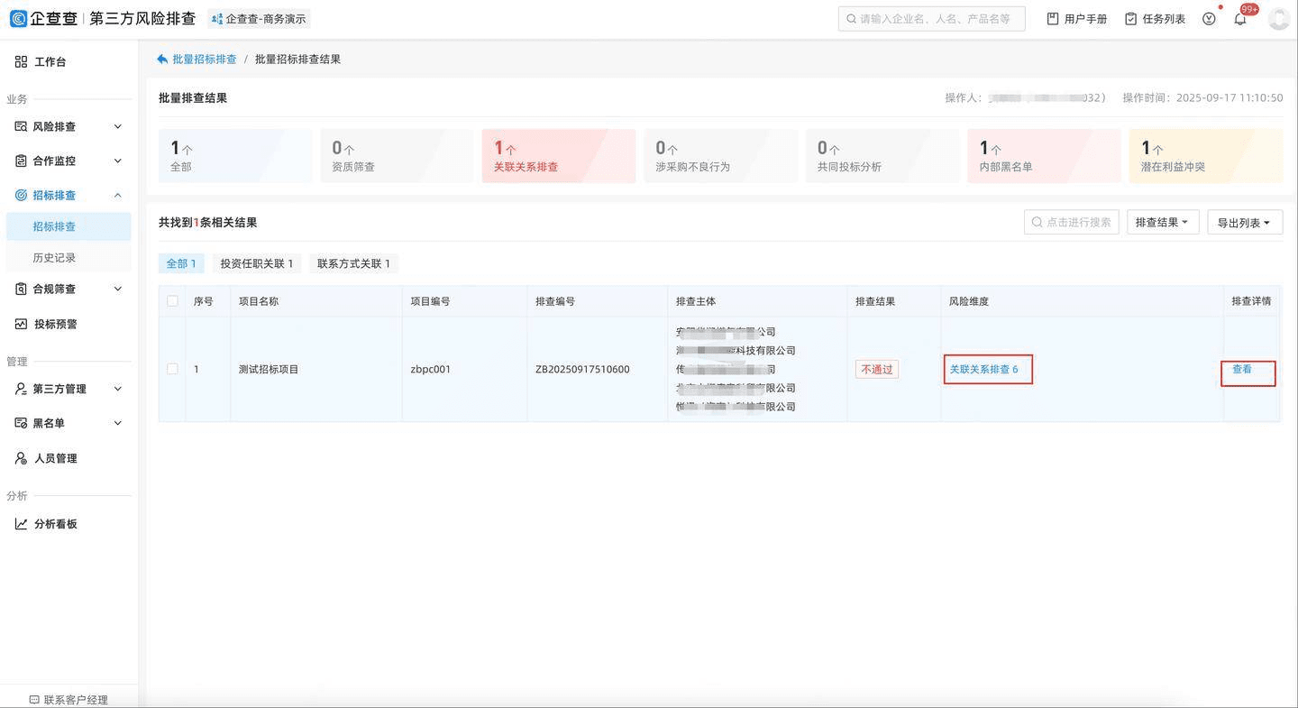Click the 第三方管理 people icon
This screenshot has width=1298, height=708.
(21, 389)
